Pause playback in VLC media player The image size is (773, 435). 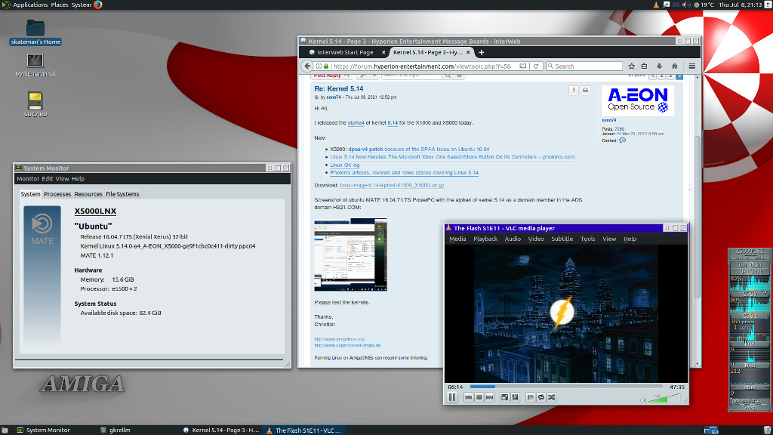453,397
